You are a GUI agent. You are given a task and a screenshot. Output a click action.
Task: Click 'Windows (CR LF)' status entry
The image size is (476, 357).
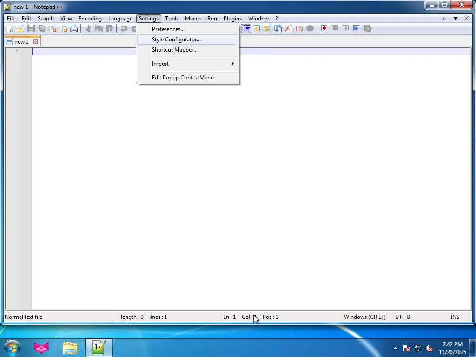pos(364,317)
